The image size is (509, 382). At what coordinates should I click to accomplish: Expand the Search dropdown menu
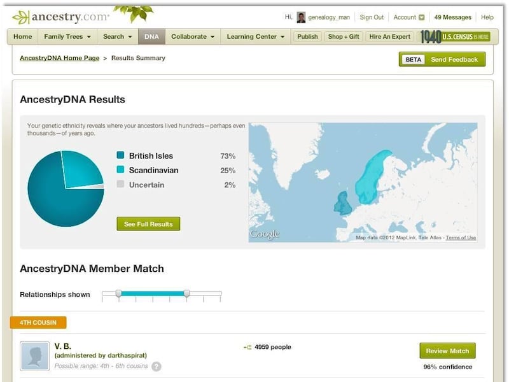[118, 36]
